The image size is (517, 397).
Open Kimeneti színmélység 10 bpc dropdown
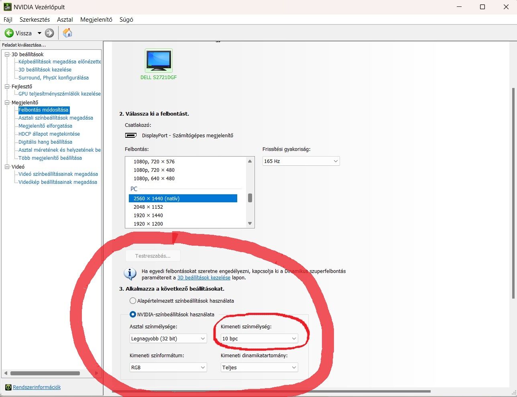click(x=259, y=338)
